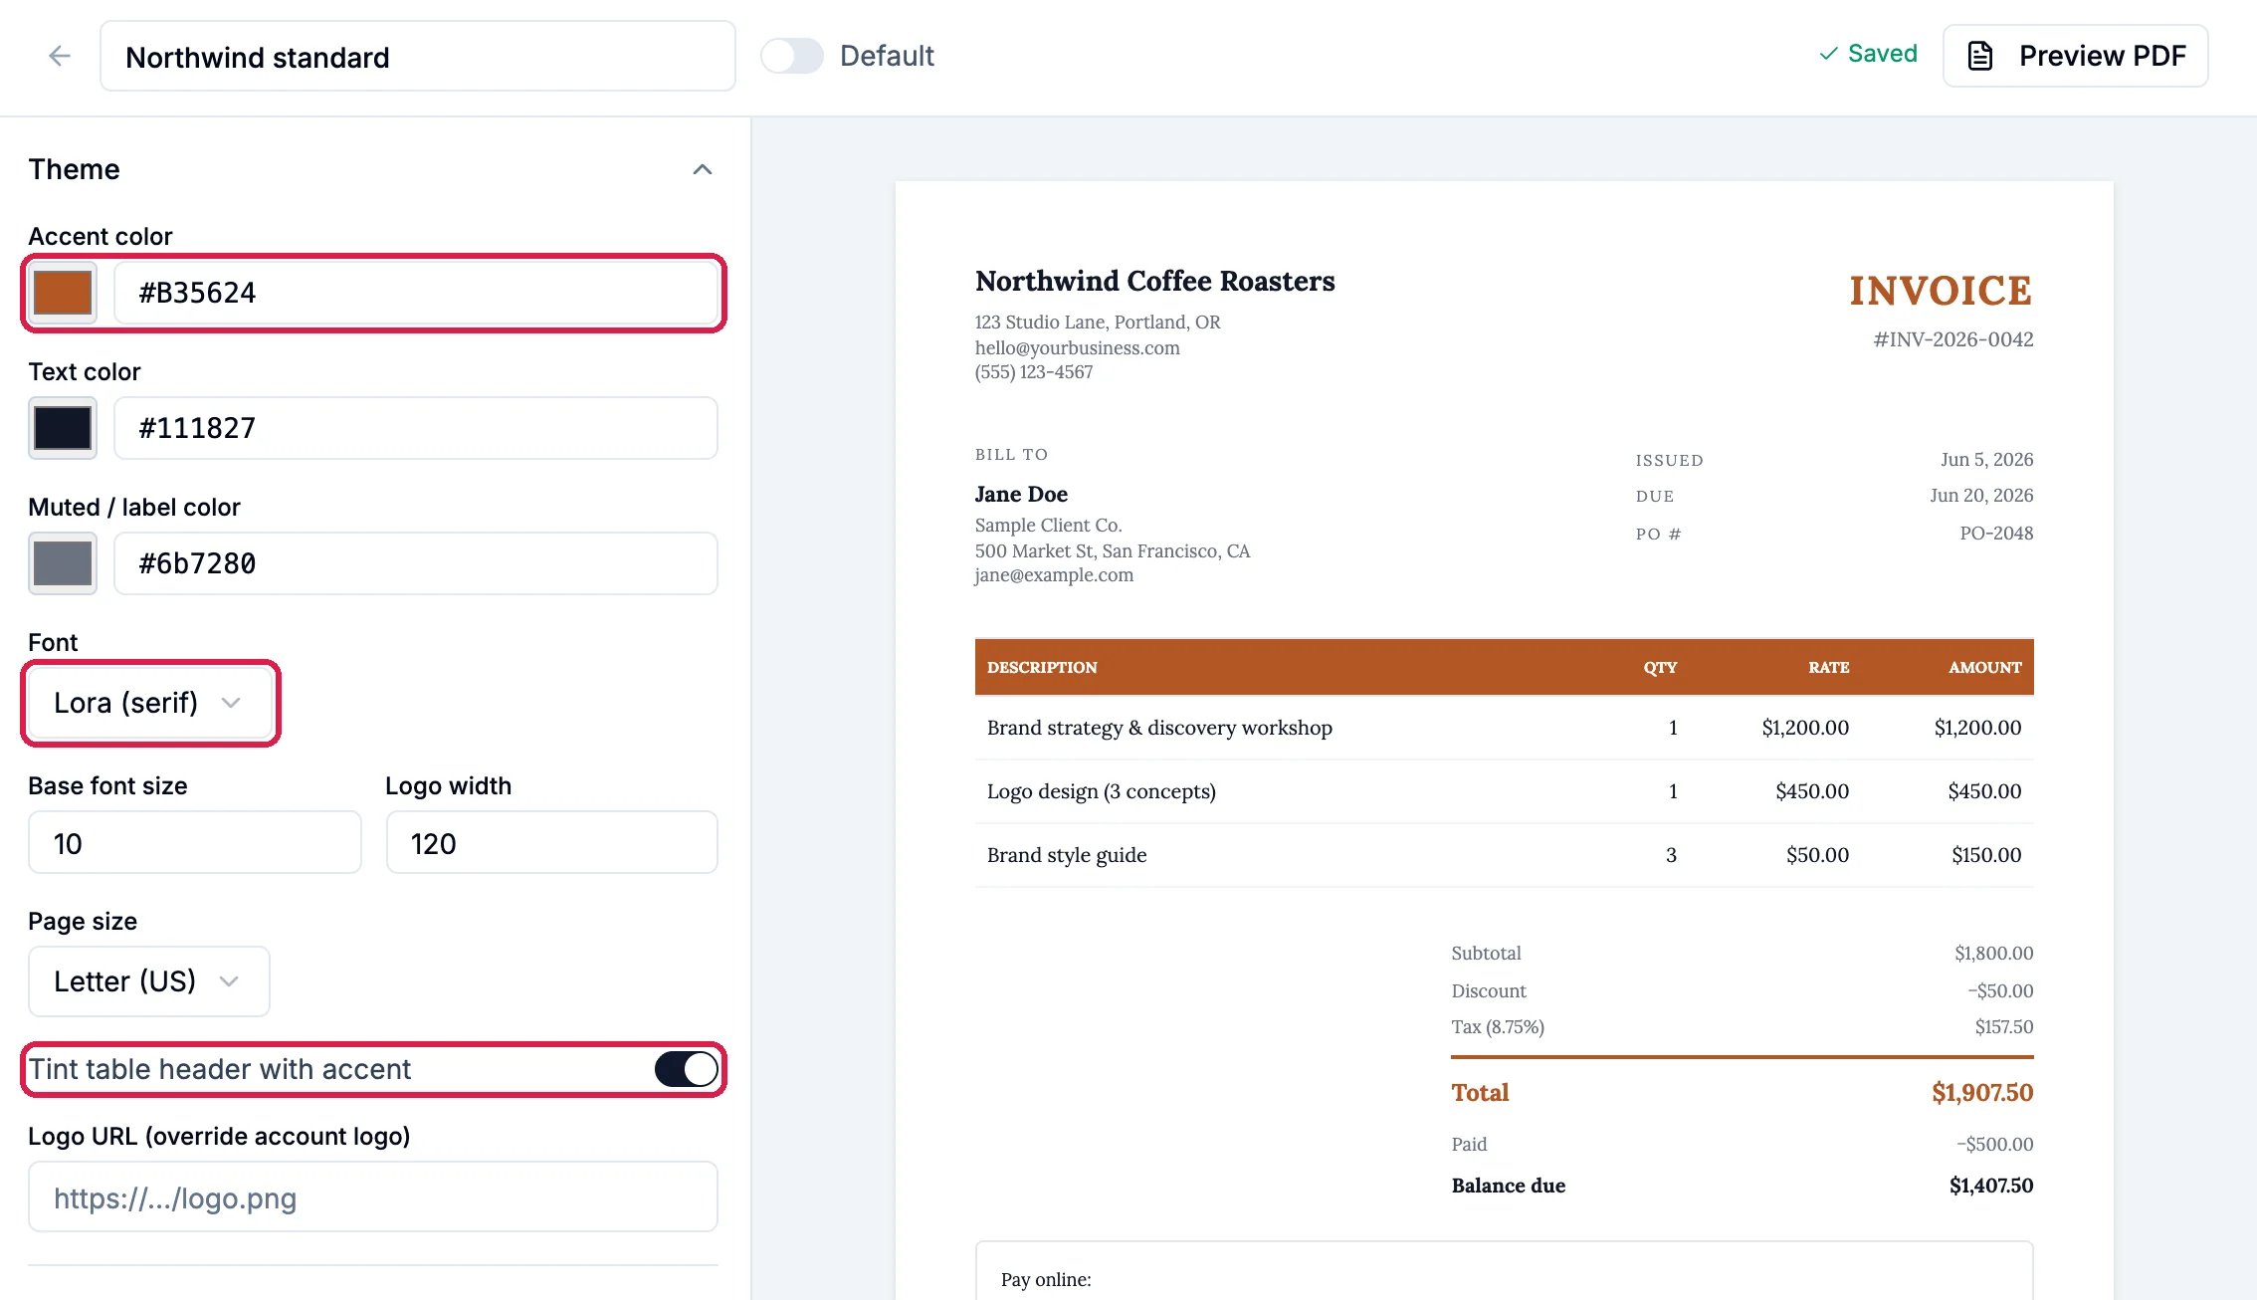Click issued date Jun 5, 2026

click(x=1986, y=459)
